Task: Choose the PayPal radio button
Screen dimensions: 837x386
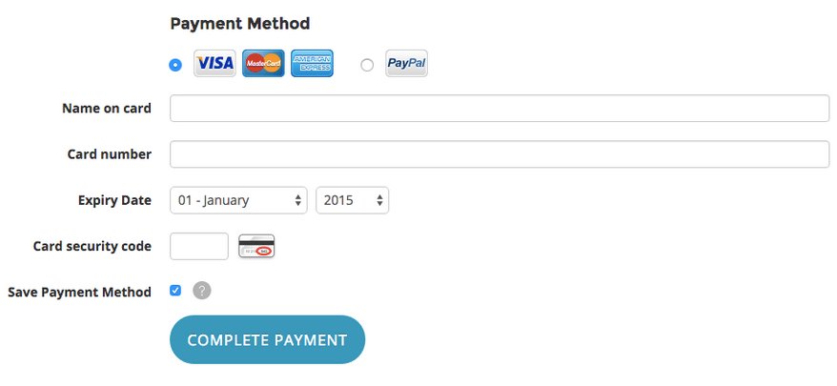Action: pyautogui.click(x=367, y=65)
